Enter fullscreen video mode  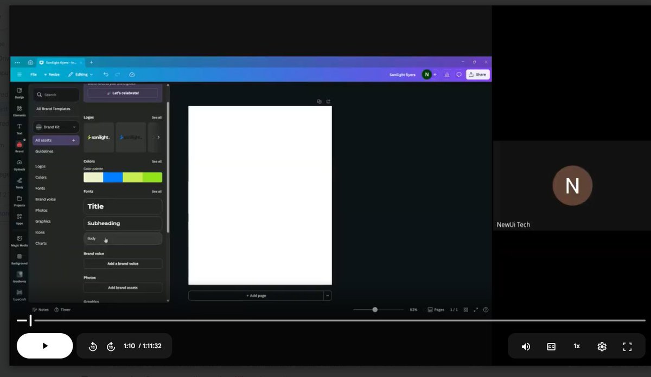627,346
